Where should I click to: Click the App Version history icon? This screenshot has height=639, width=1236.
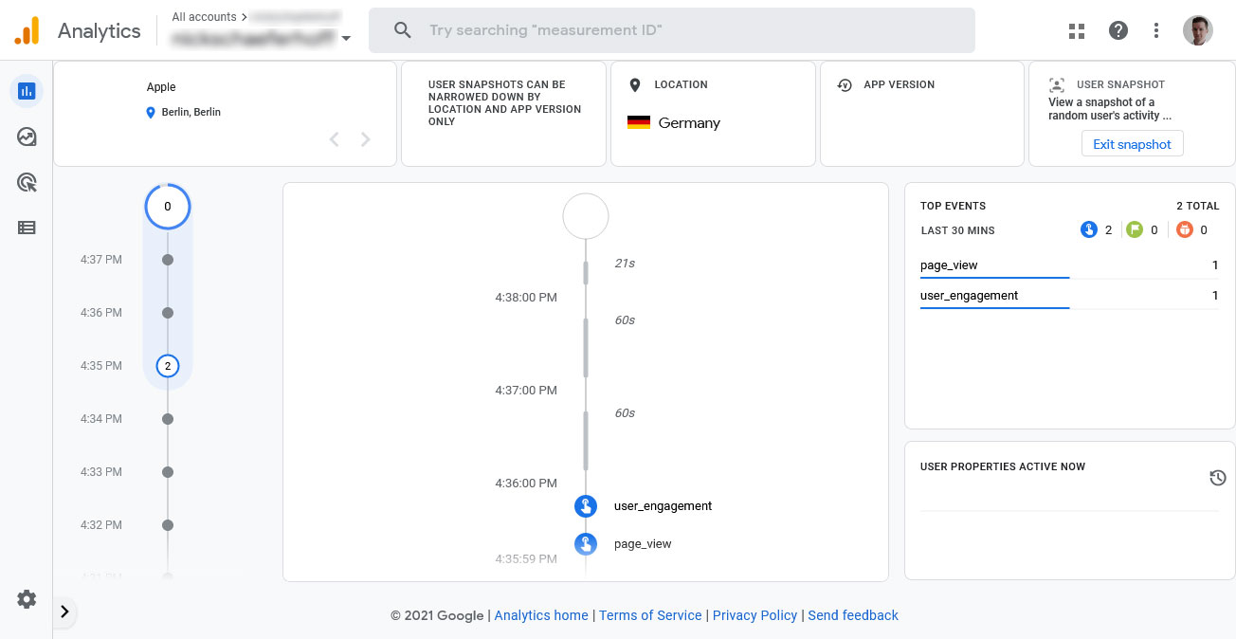point(845,85)
